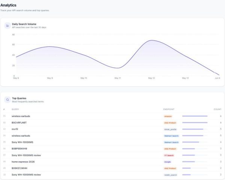Click the count bar in the Amazon row
The width and height of the screenshot is (225, 180).
click(195, 116)
